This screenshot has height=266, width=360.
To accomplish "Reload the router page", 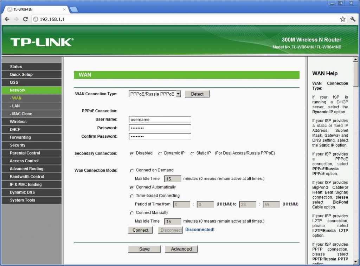I will tap(25, 19).
